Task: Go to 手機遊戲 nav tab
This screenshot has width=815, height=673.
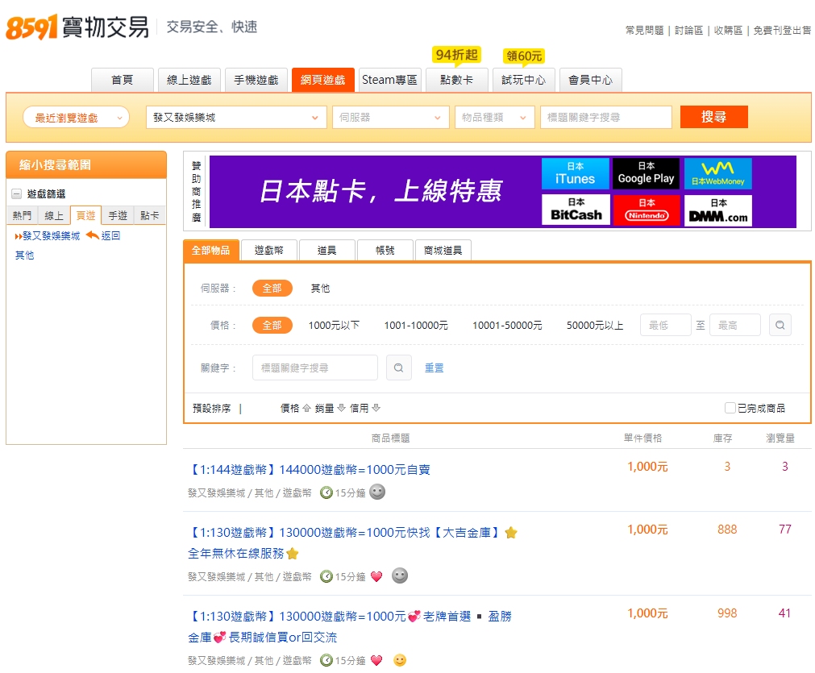Action: [x=256, y=80]
